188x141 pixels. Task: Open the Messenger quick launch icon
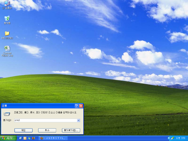29,138
